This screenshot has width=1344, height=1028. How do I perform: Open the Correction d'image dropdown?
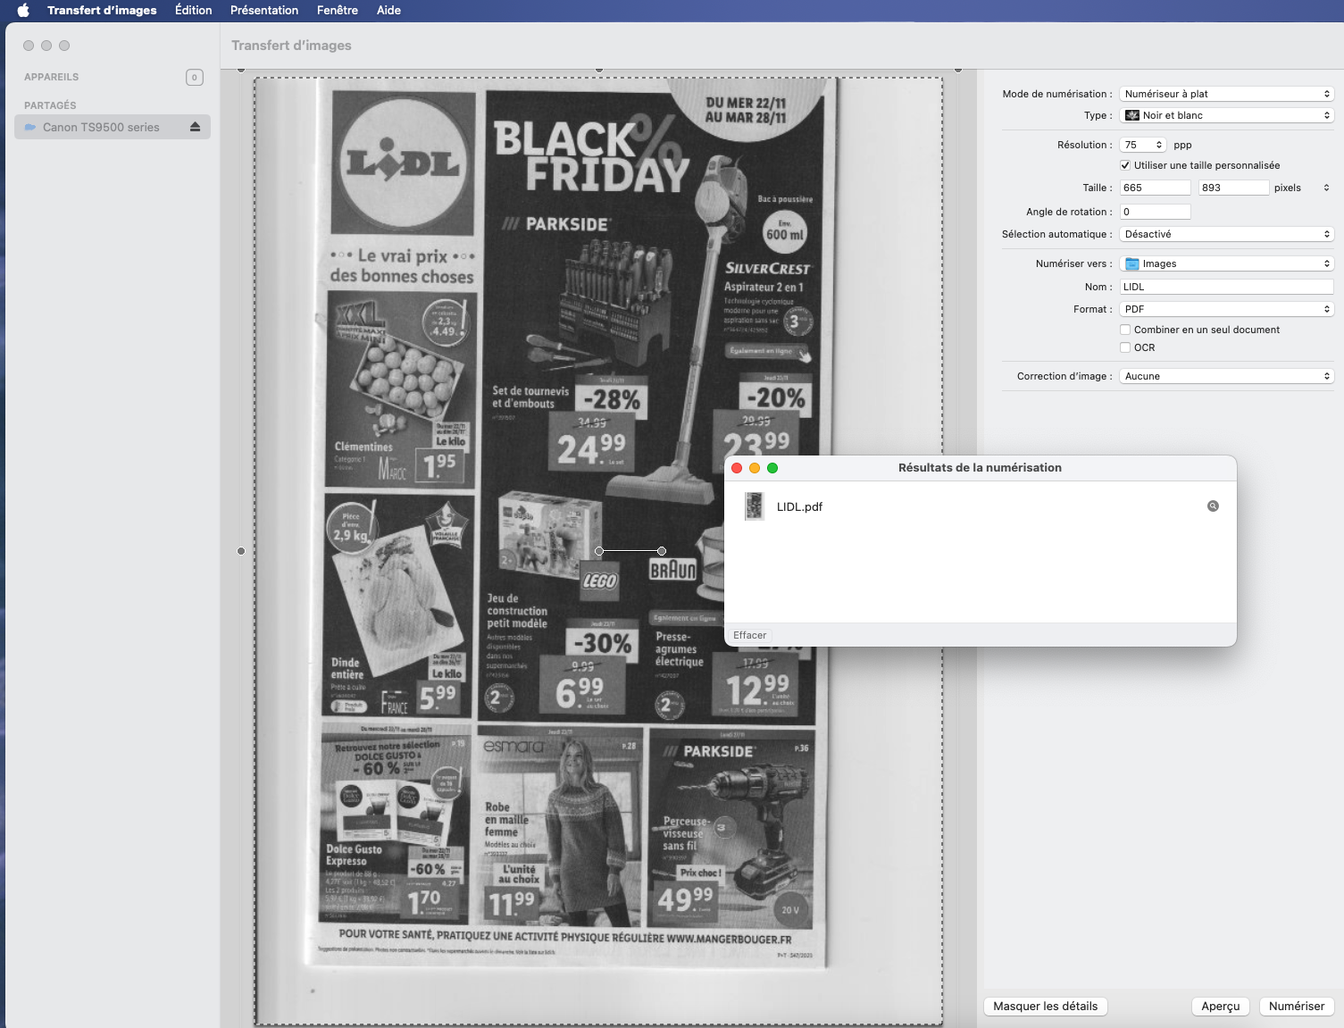[x=1227, y=376]
